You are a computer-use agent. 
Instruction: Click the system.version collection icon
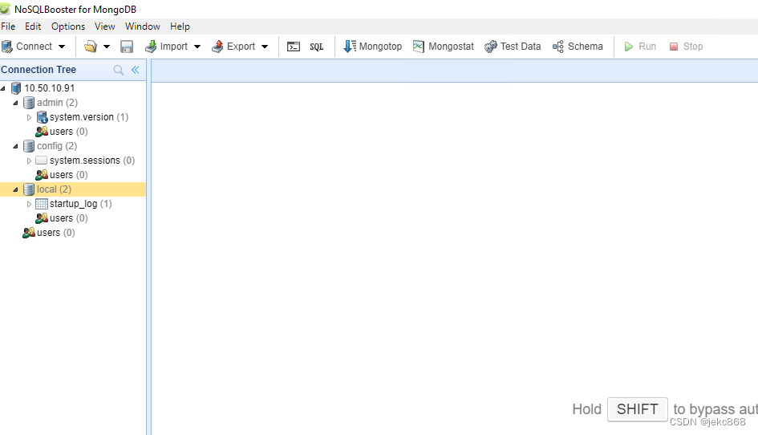click(x=42, y=117)
